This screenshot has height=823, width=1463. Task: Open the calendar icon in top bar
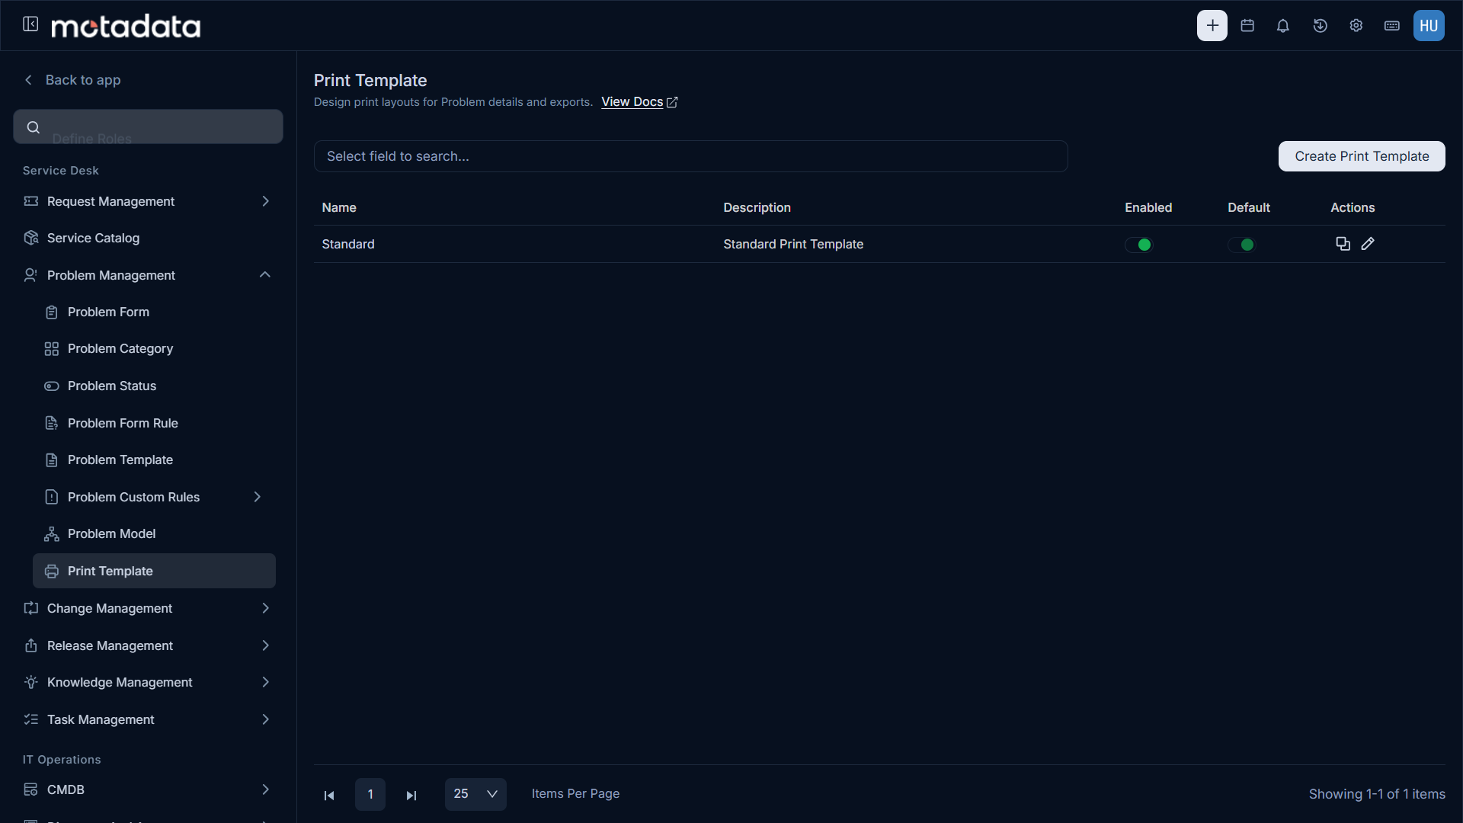[1247, 26]
